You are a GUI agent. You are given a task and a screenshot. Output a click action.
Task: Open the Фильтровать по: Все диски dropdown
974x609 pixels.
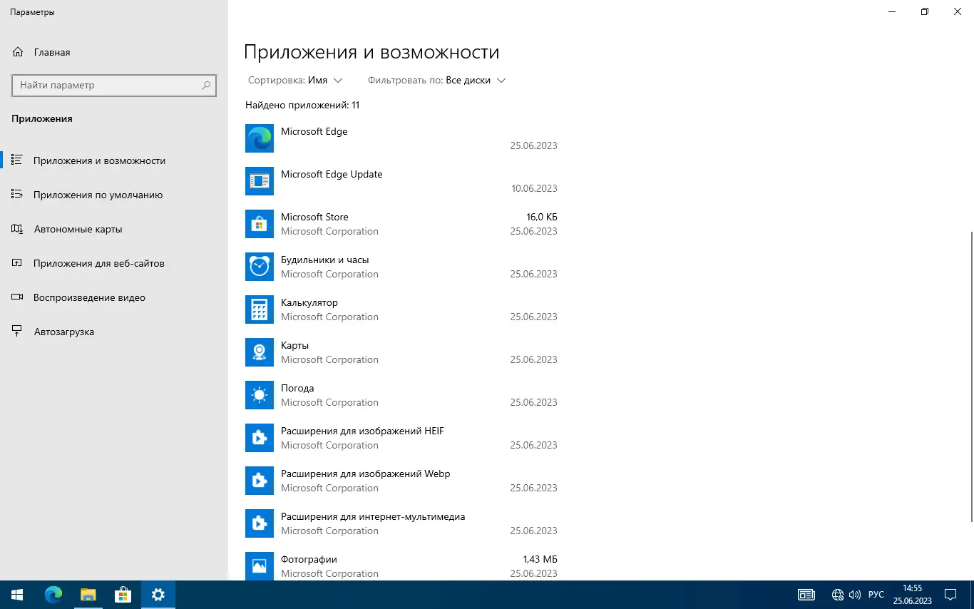click(x=436, y=81)
